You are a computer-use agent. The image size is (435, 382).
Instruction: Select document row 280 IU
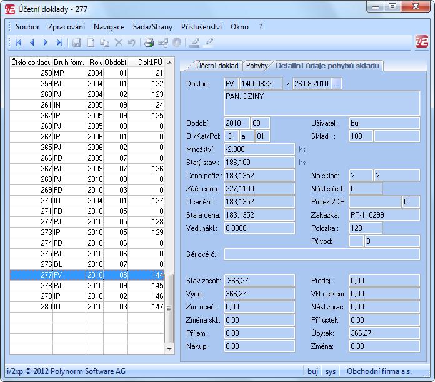[x=87, y=307]
